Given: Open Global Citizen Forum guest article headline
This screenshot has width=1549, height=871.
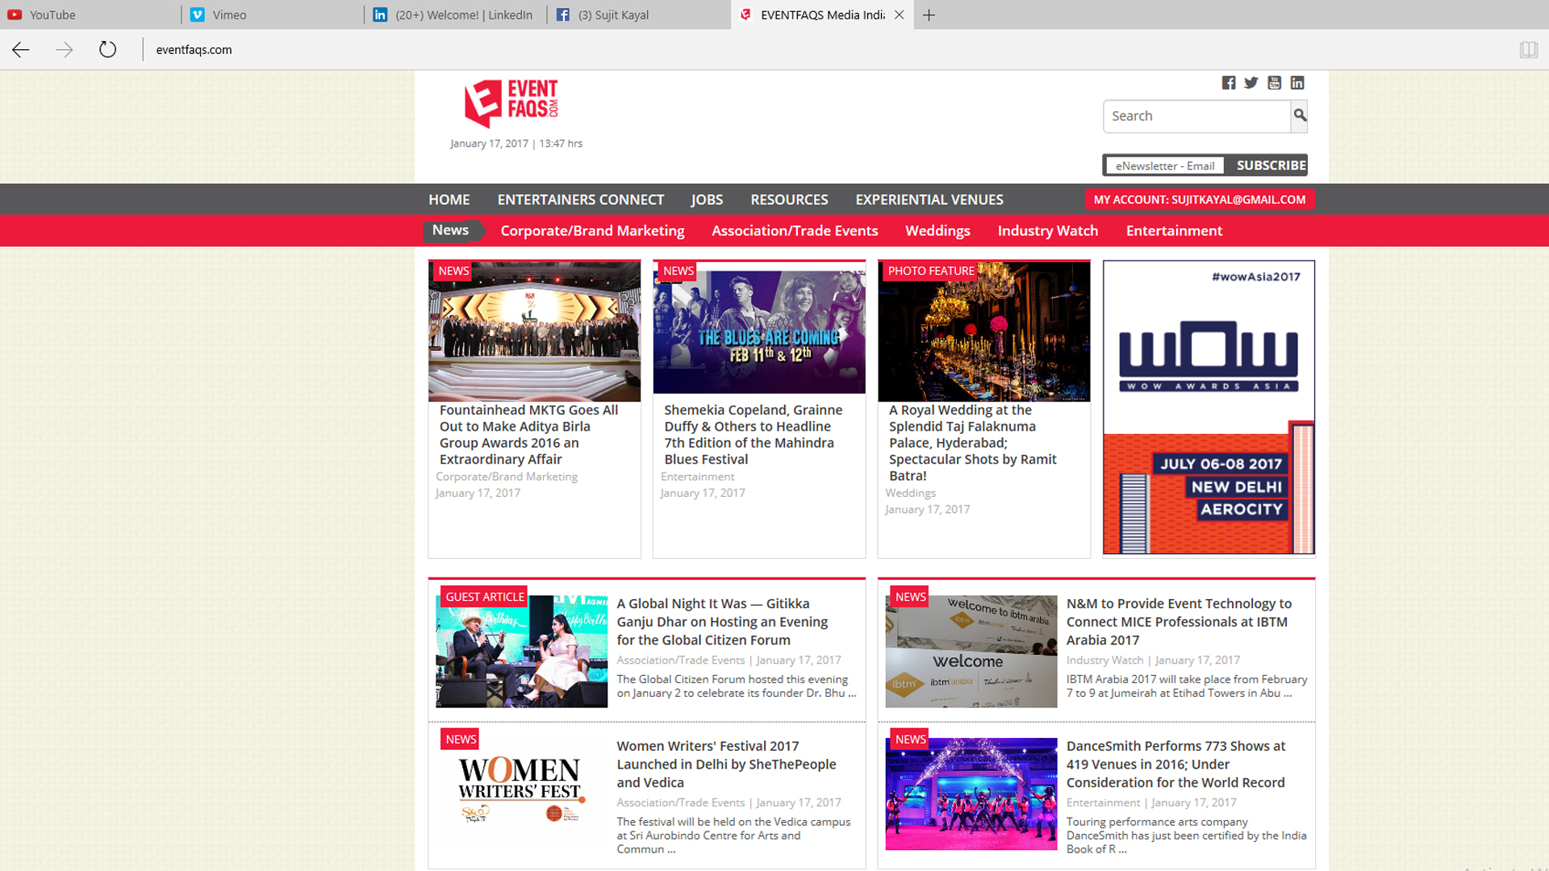Looking at the screenshot, I should [x=722, y=622].
